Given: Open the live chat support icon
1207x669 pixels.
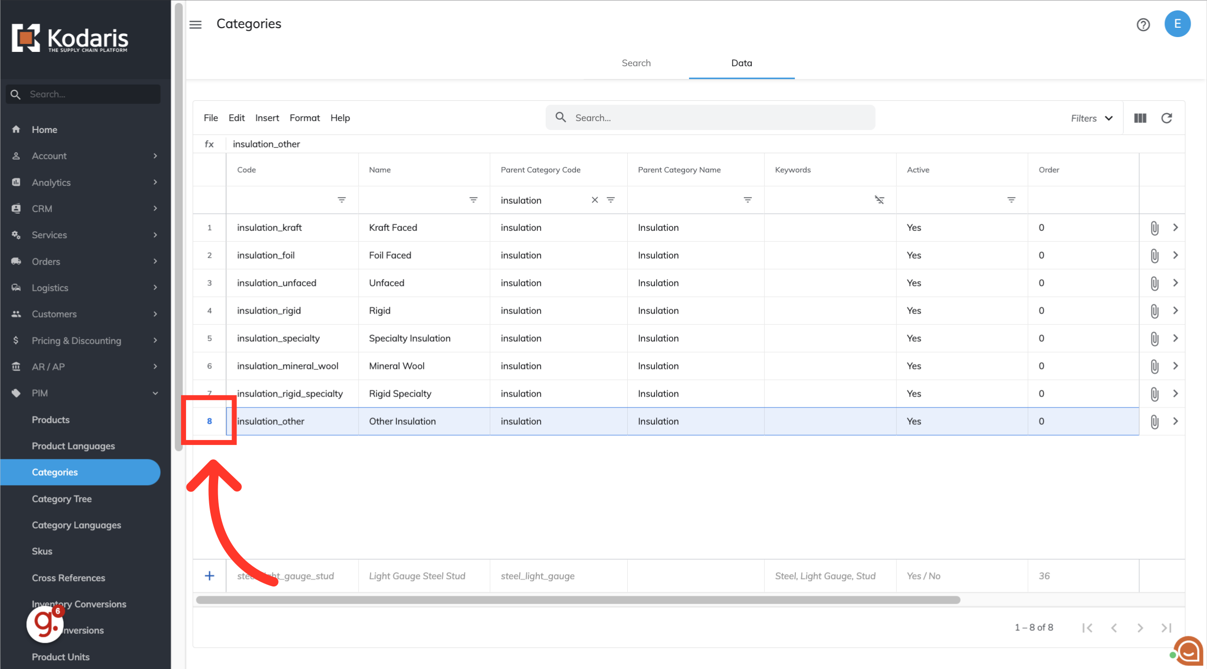Looking at the screenshot, I should 1189,651.
